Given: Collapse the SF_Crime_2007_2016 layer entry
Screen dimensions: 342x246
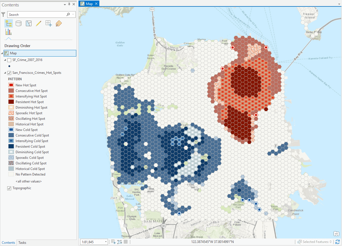Looking at the screenshot, I should (5, 60).
